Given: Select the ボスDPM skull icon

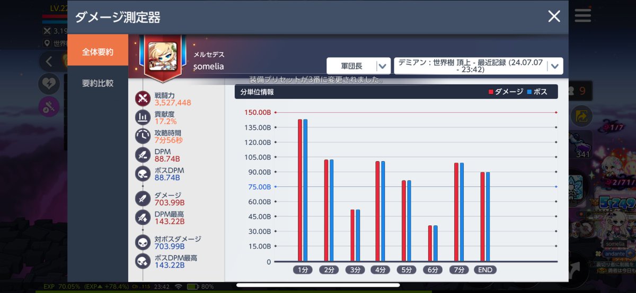Looking at the screenshot, I should click(x=143, y=175).
